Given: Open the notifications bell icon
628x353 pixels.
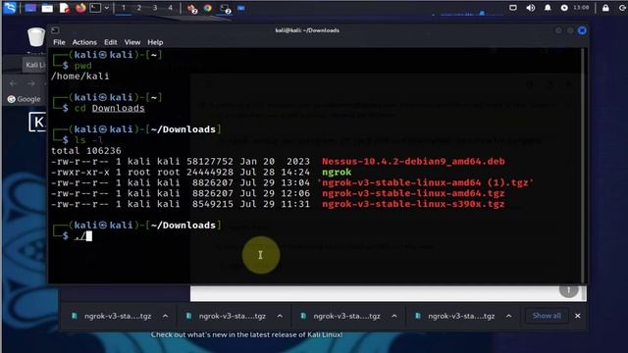Looking at the screenshot, I should [x=548, y=8].
